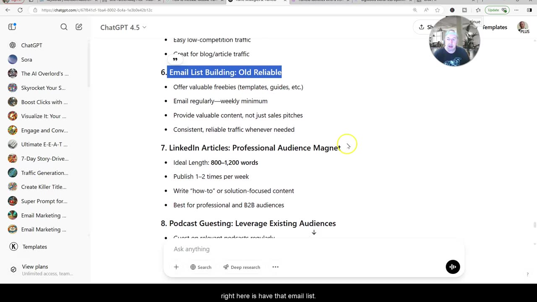This screenshot has height=302, width=537.
Task: Open the PLUS profile avatar menu
Action: [523, 27]
